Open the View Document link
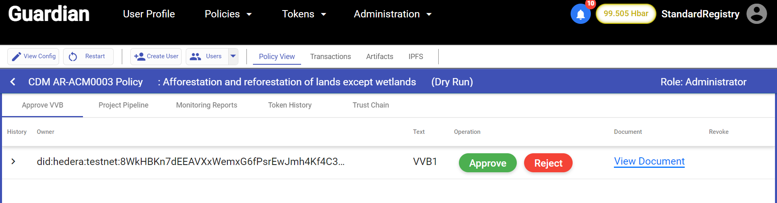Screen dimensions: 777x203 649,161
